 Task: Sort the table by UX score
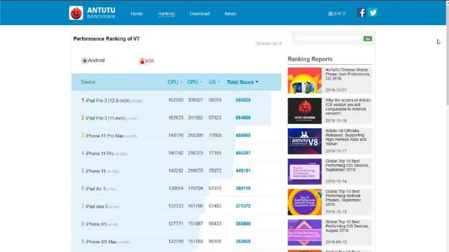[214, 82]
